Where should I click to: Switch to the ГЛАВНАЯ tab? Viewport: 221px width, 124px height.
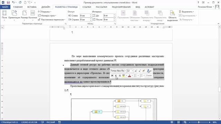click(18, 7)
